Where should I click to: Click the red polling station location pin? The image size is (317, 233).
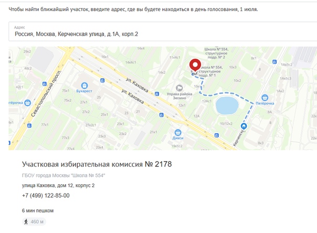[195, 65]
